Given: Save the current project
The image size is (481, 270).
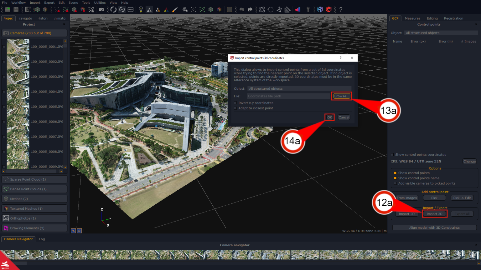Looking at the screenshot, I should [x=16, y=9].
